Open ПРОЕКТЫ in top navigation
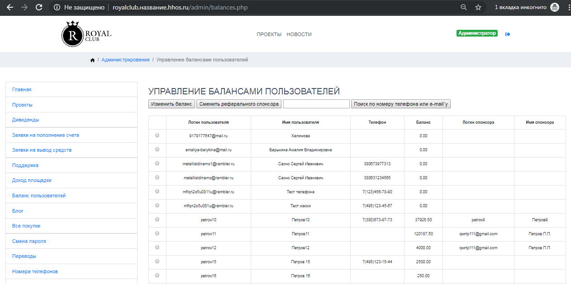Screen dimensions: 571x284 (x=269, y=34)
